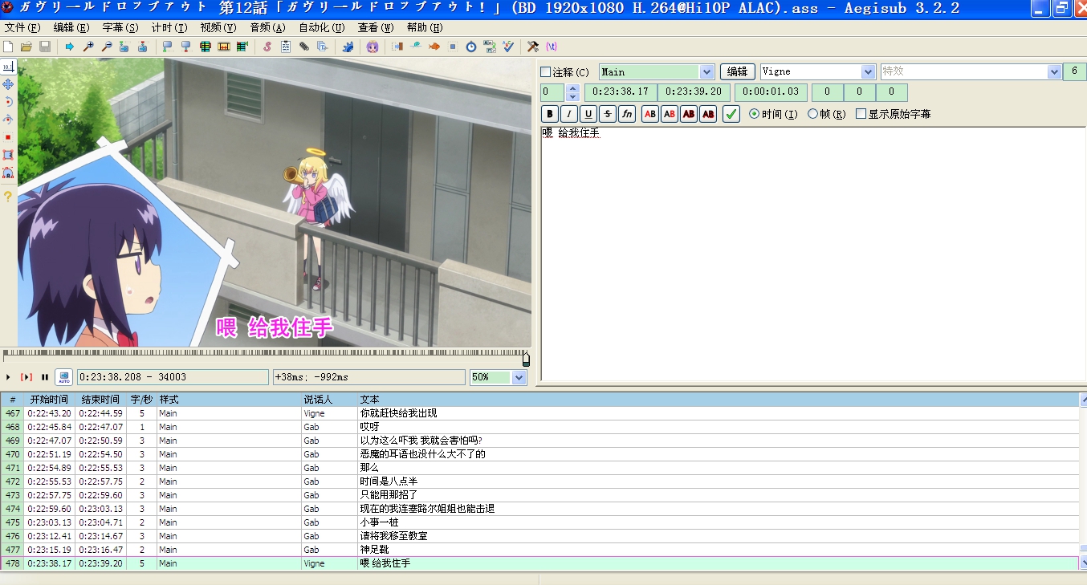Increment the layer number spinner
Image resolution: width=1087 pixels, height=585 pixels.
(572, 88)
